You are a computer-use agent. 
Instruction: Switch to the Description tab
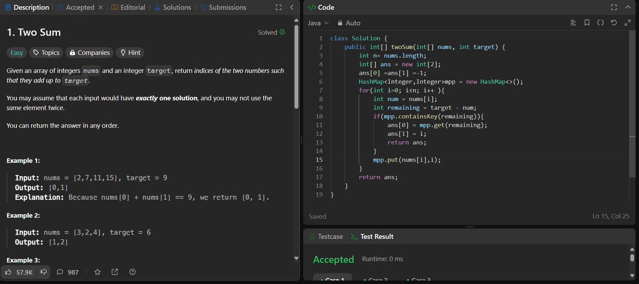click(x=27, y=7)
